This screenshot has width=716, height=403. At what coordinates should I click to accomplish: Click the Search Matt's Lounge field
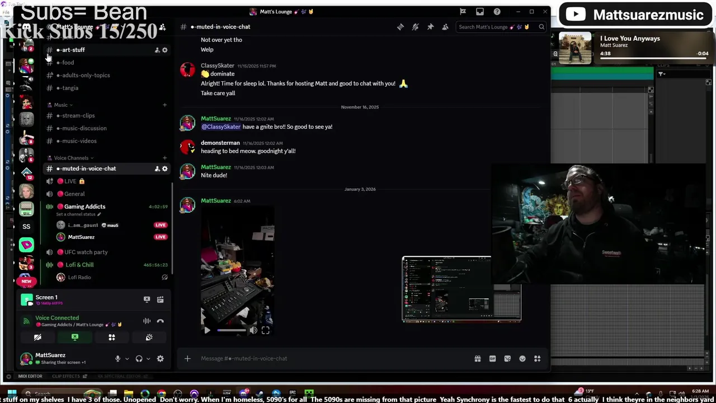pos(501,27)
